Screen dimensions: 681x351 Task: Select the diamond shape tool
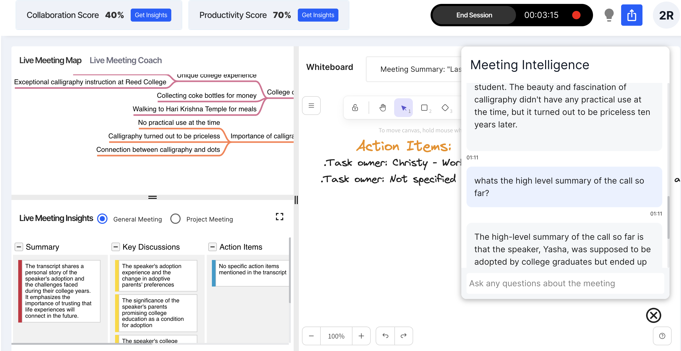pyautogui.click(x=445, y=107)
